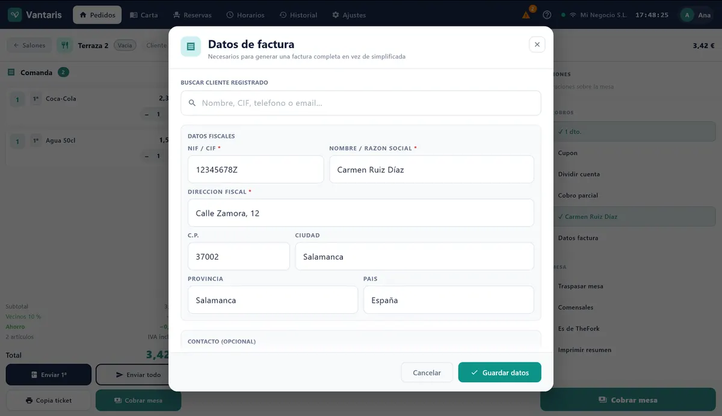Edit the Provincia field

coord(273,299)
